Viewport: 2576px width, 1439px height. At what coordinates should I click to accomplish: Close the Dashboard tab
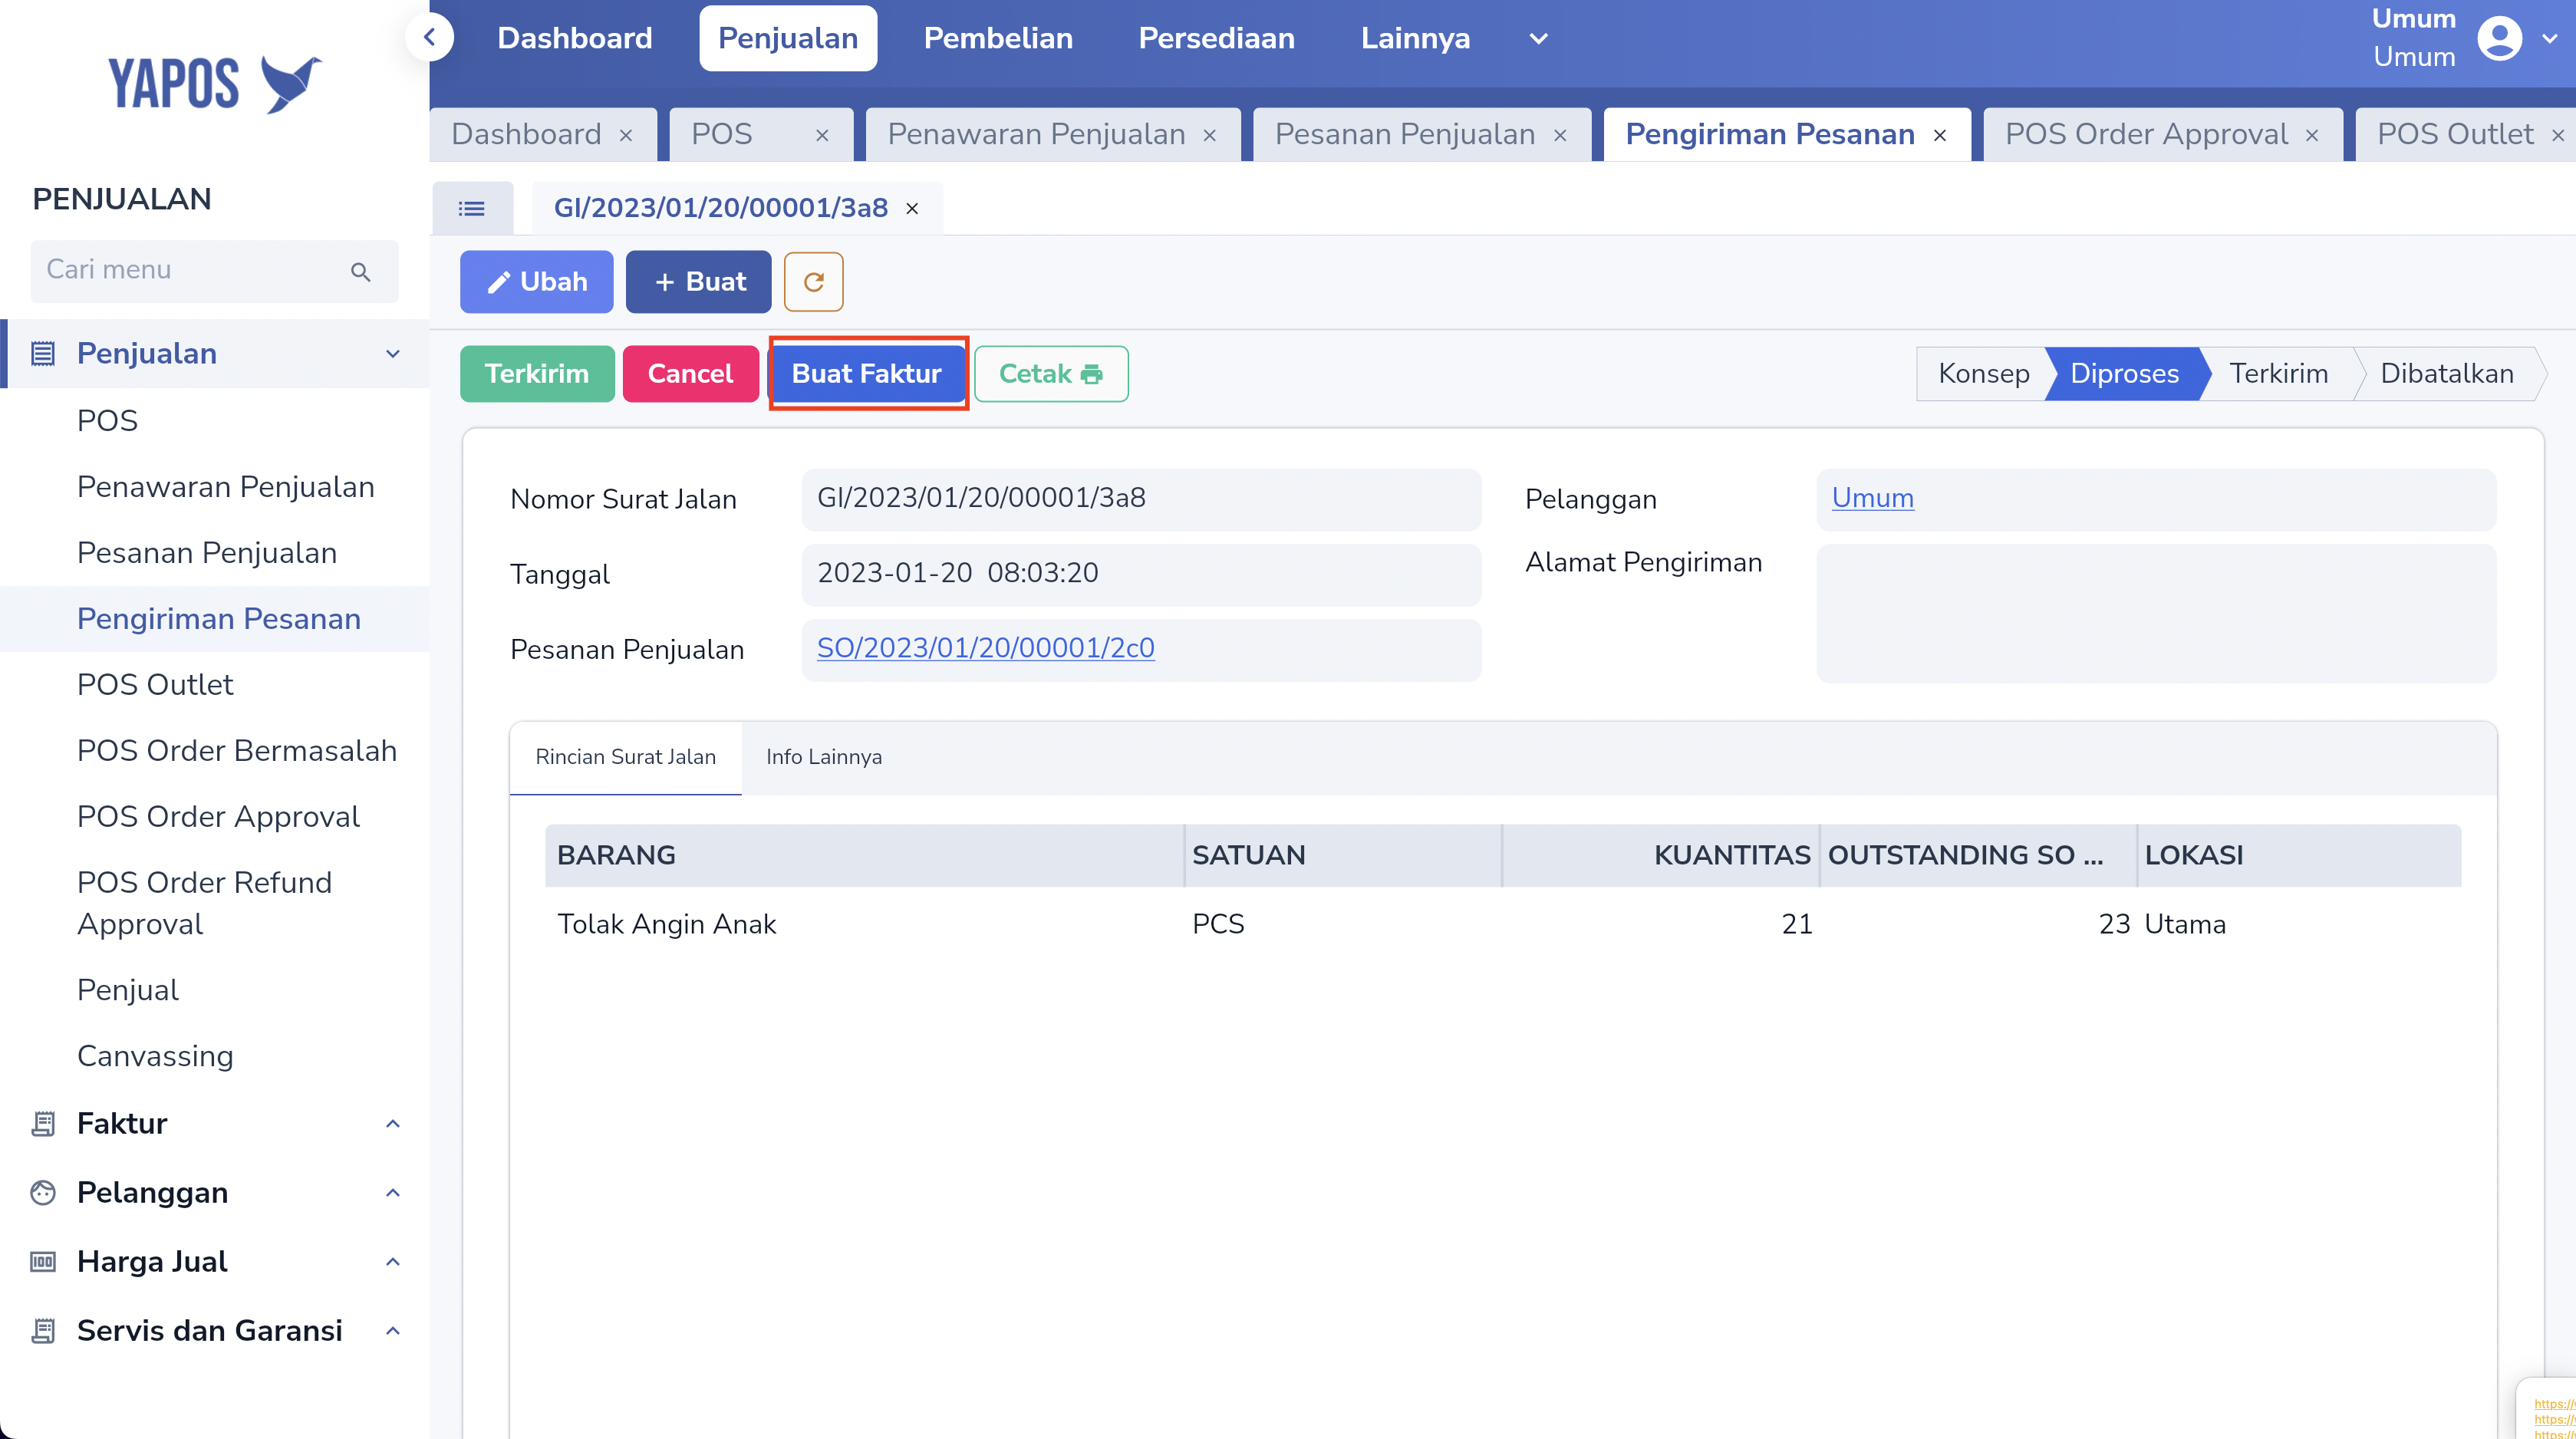pyautogui.click(x=626, y=135)
